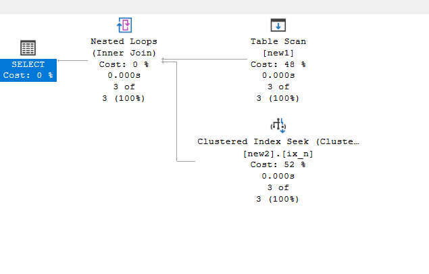Image resolution: width=429 pixels, height=274 pixels.
Task: Click the Nested Loops title text
Action: [x=124, y=41]
